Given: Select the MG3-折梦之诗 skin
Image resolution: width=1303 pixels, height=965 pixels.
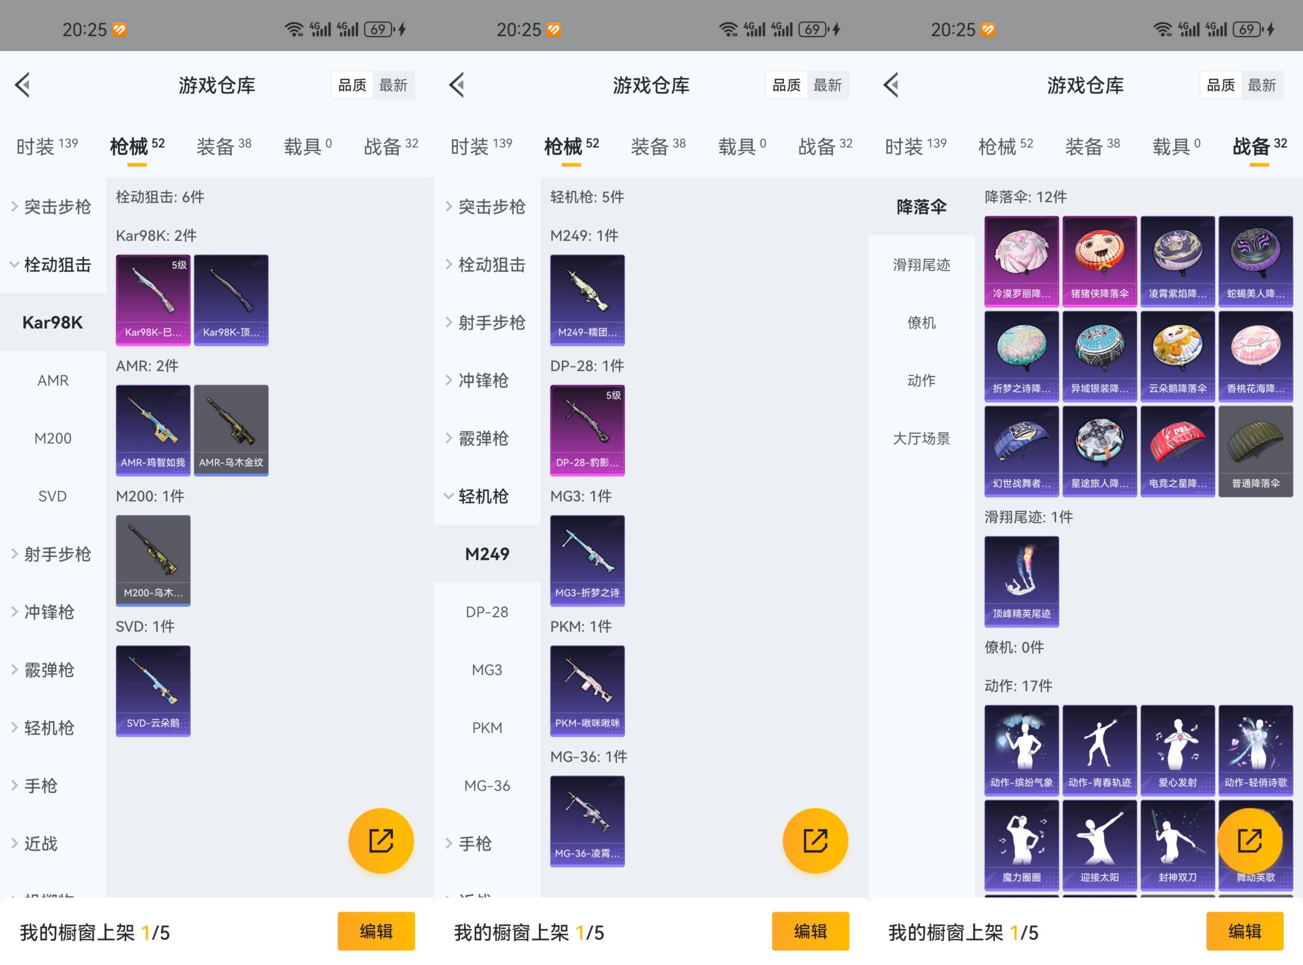Looking at the screenshot, I should click(x=587, y=560).
